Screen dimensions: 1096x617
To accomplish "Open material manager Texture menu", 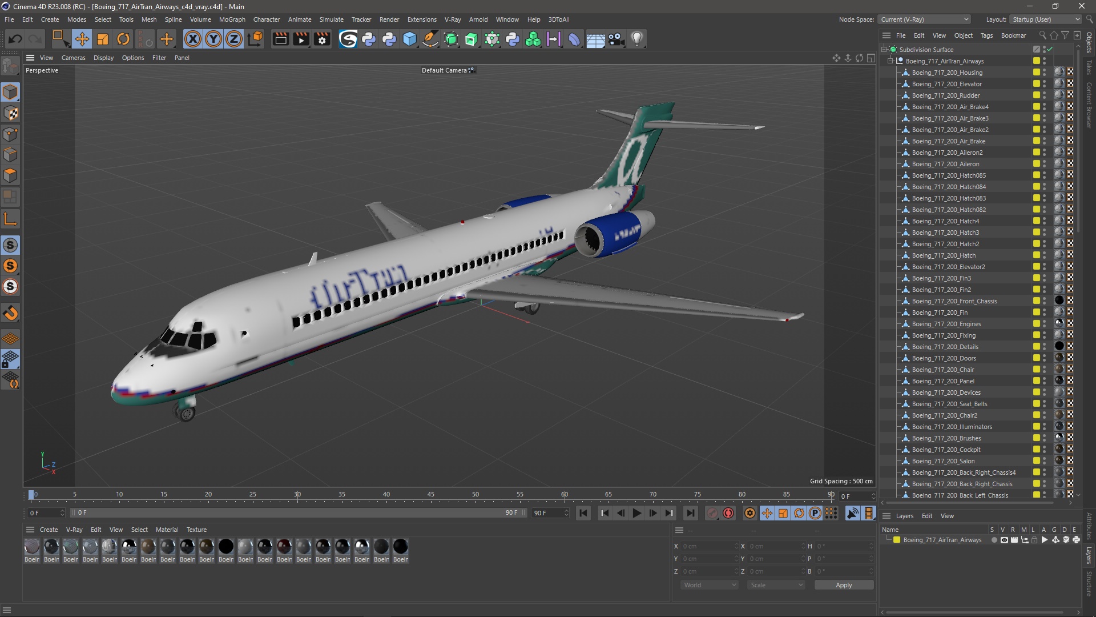I will (x=196, y=530).
